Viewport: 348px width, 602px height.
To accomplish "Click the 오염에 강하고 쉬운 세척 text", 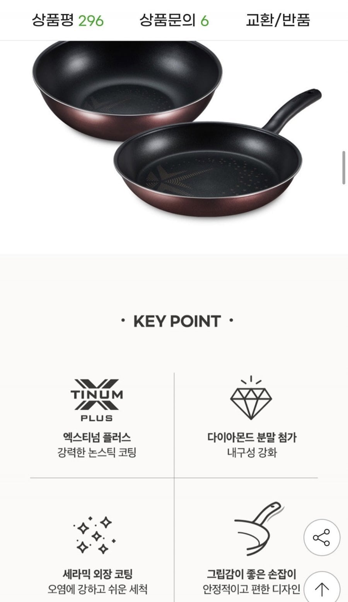I will (97, 589).
